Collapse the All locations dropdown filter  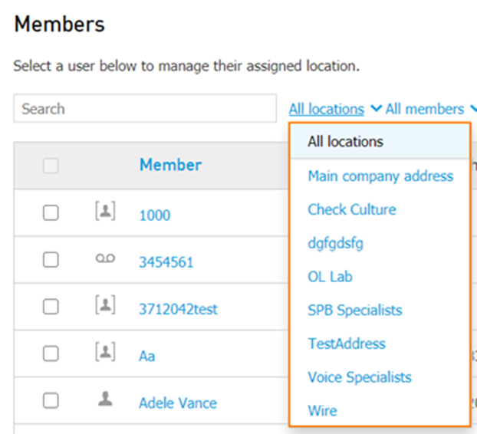point(327,109)
